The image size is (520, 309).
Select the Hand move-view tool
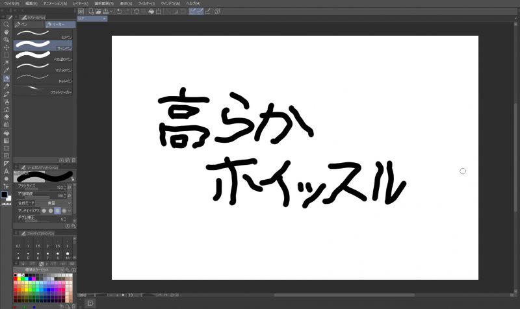[6, 32]
